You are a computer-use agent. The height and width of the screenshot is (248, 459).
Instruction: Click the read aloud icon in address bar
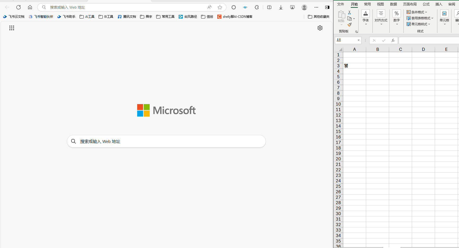[209, 7]
